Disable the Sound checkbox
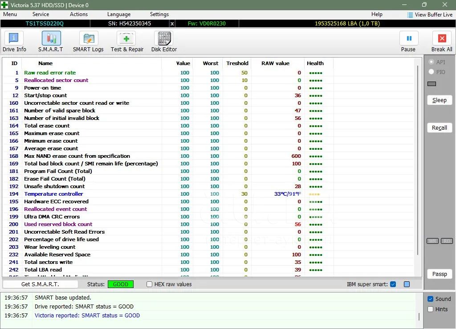456x329 pixels. [430, 299]
